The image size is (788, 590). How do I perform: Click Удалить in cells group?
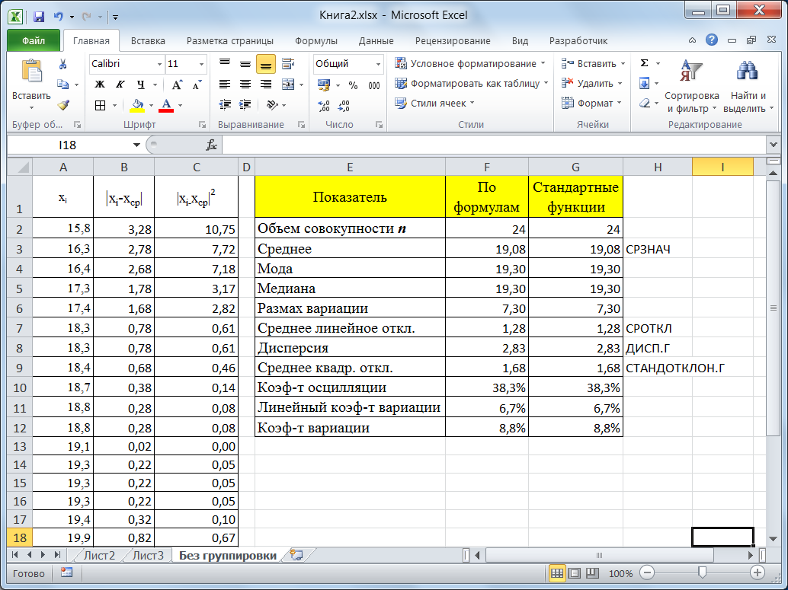[x=592, y=83]
